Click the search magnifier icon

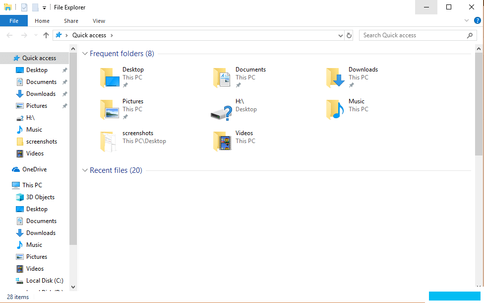click(470, 36)
